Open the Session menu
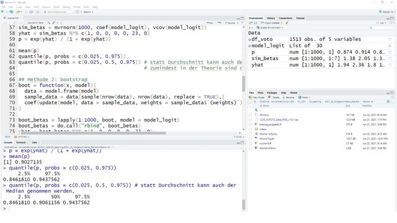 [x=47, y=7]
